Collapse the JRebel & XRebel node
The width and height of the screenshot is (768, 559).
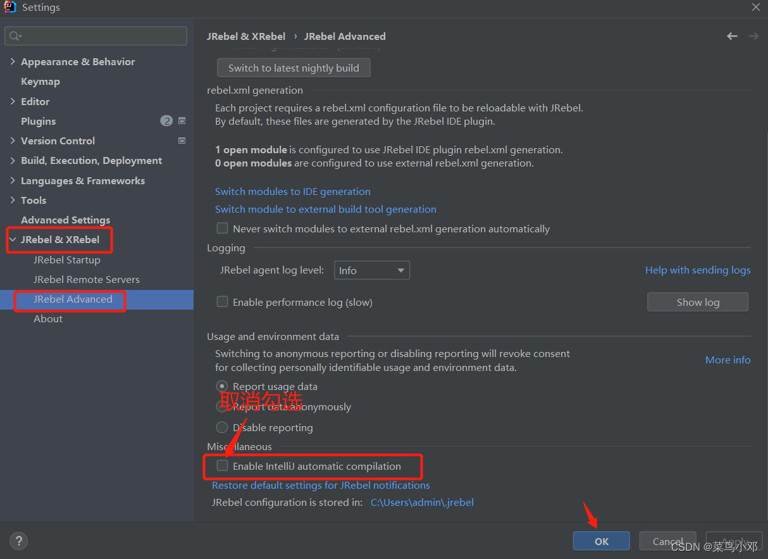13,240
